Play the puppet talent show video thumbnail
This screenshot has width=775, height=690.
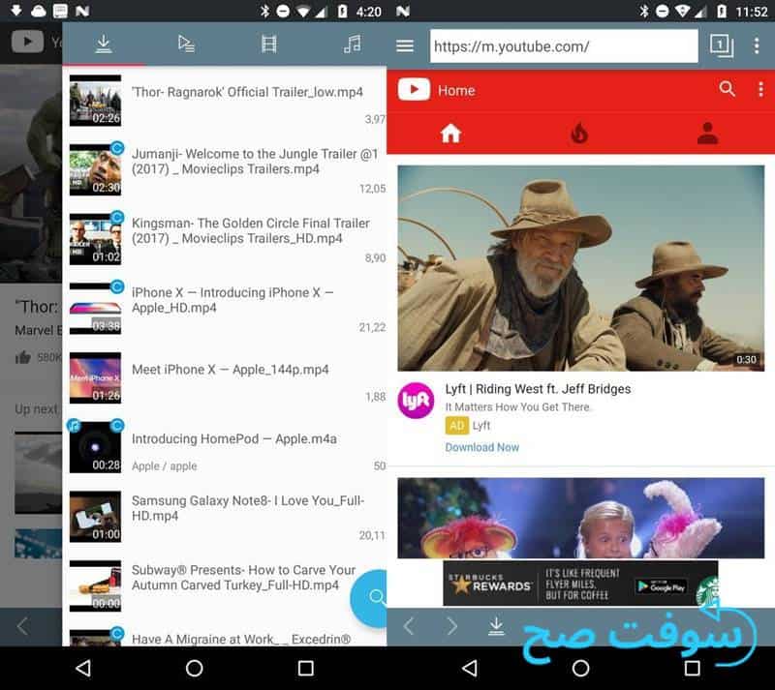click(580, 518)
